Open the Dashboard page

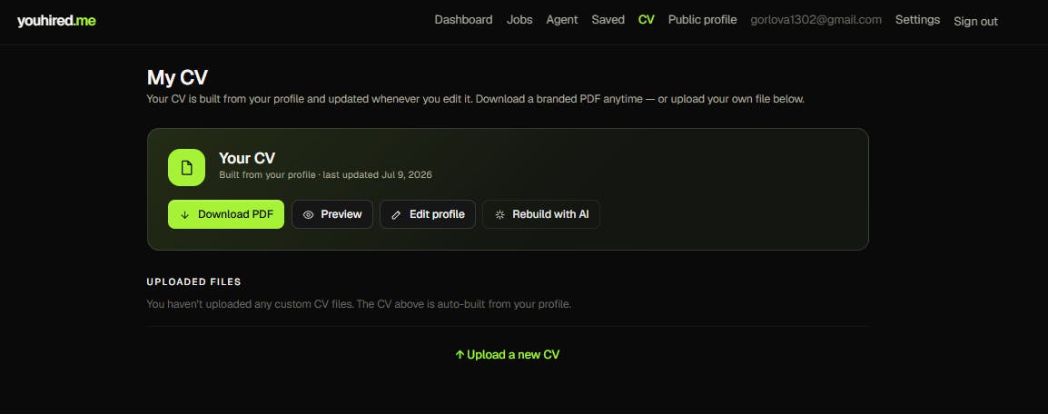(x=463, y=20)
